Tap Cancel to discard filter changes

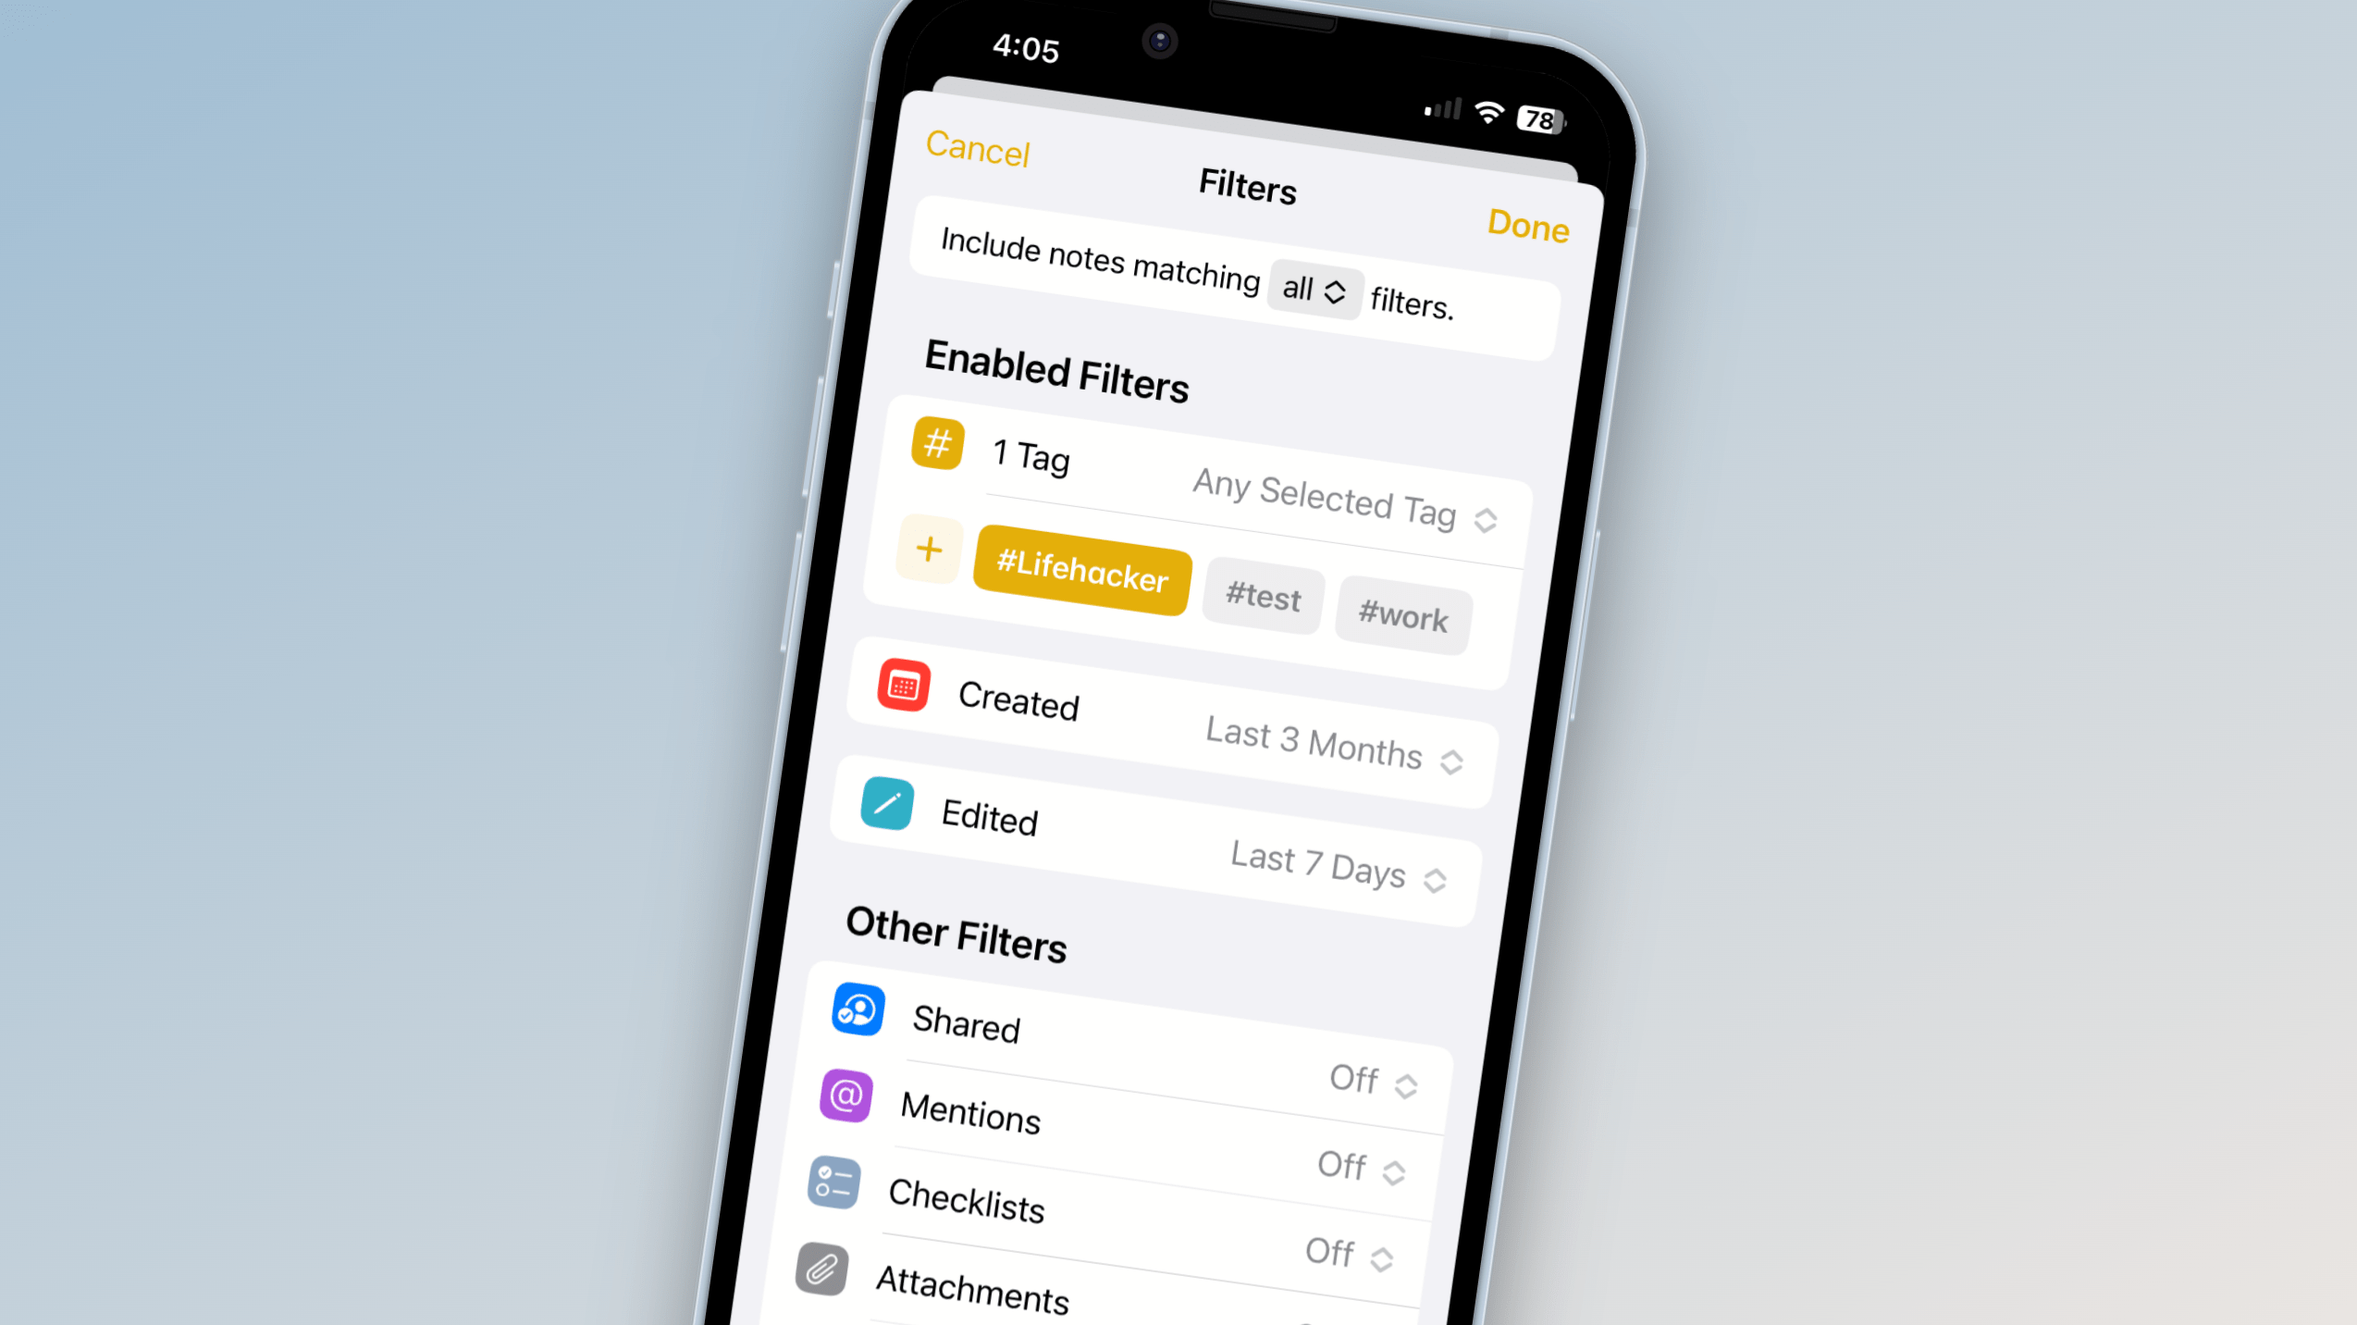pyautogui.click(x=973, y=151)
